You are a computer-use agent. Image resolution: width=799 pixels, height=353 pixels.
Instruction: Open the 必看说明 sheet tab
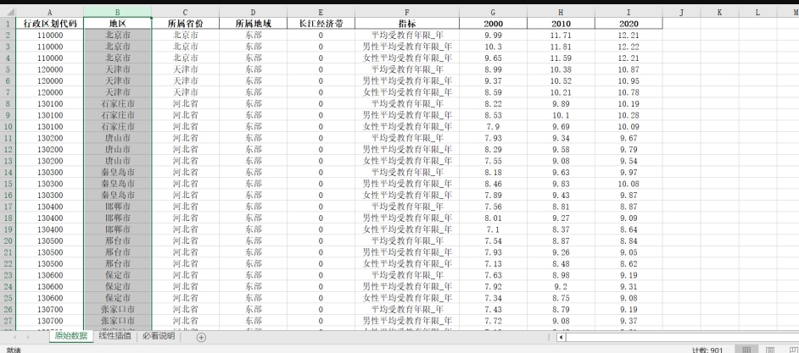pos(159,336)
